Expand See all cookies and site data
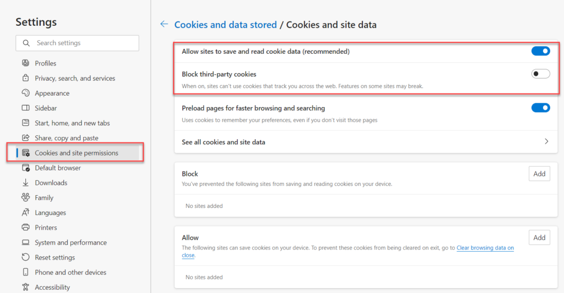The height and width of the screenshot is (293, 564). pos(546,142)
